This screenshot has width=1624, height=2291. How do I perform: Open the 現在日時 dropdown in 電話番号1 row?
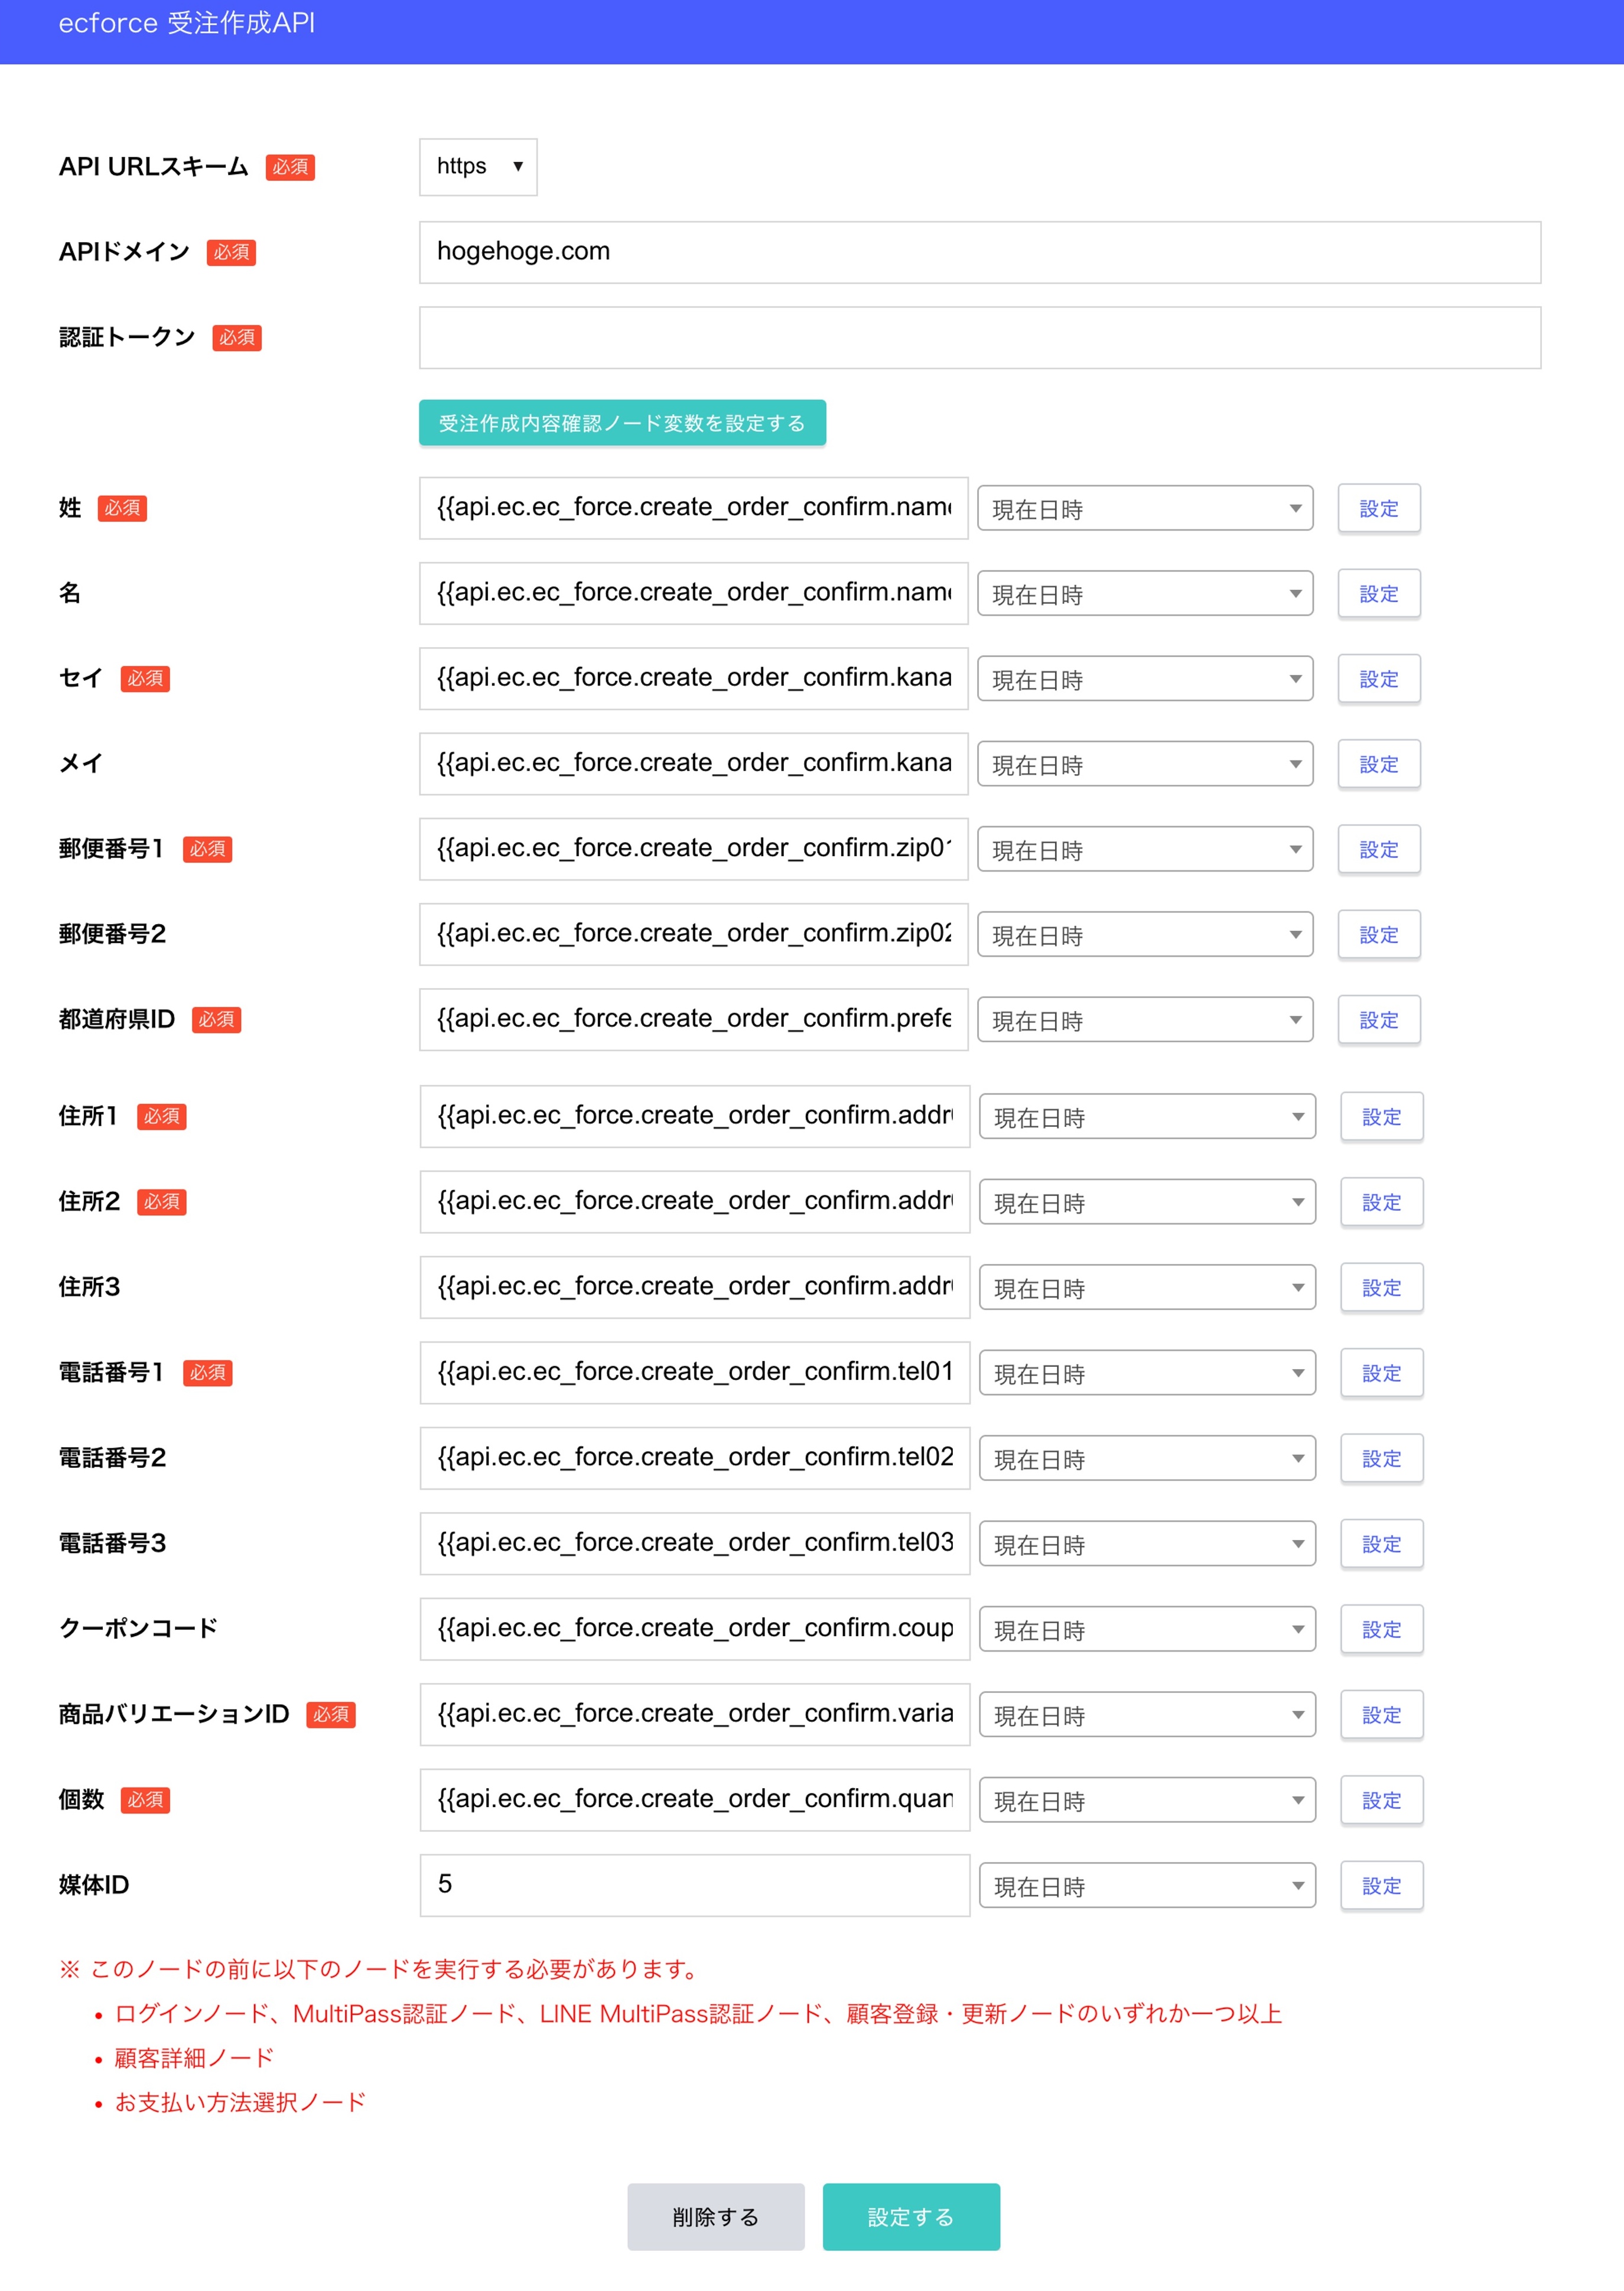pos(1147,1373)
